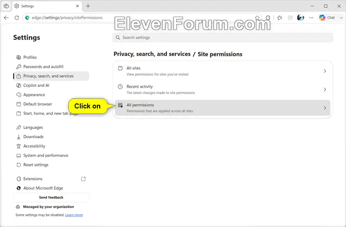Click the Languages icon in sidebar
The image size is (346, 227).
18,127
